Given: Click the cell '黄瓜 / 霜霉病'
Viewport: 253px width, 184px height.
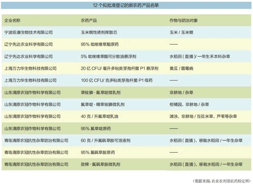Looking at the screenshot, I should (181, 69).
